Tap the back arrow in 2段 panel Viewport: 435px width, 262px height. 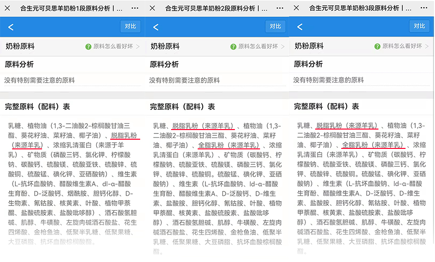(x=156, y=27)
